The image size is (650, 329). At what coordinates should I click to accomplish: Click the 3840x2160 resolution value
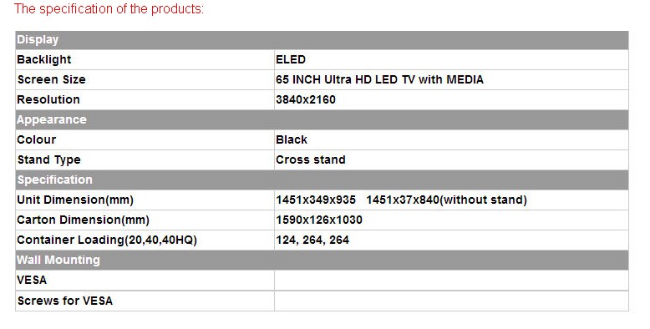(x=306, y=100)
